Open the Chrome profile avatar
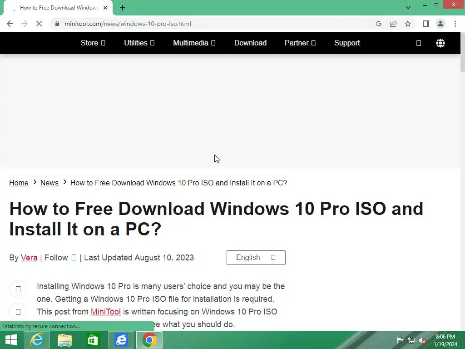 tap(440, 24)
